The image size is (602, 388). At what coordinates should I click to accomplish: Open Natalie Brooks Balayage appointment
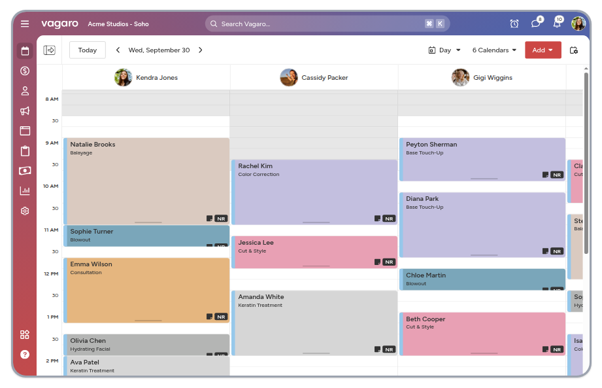pyautogui.click(x=146, y=181)
